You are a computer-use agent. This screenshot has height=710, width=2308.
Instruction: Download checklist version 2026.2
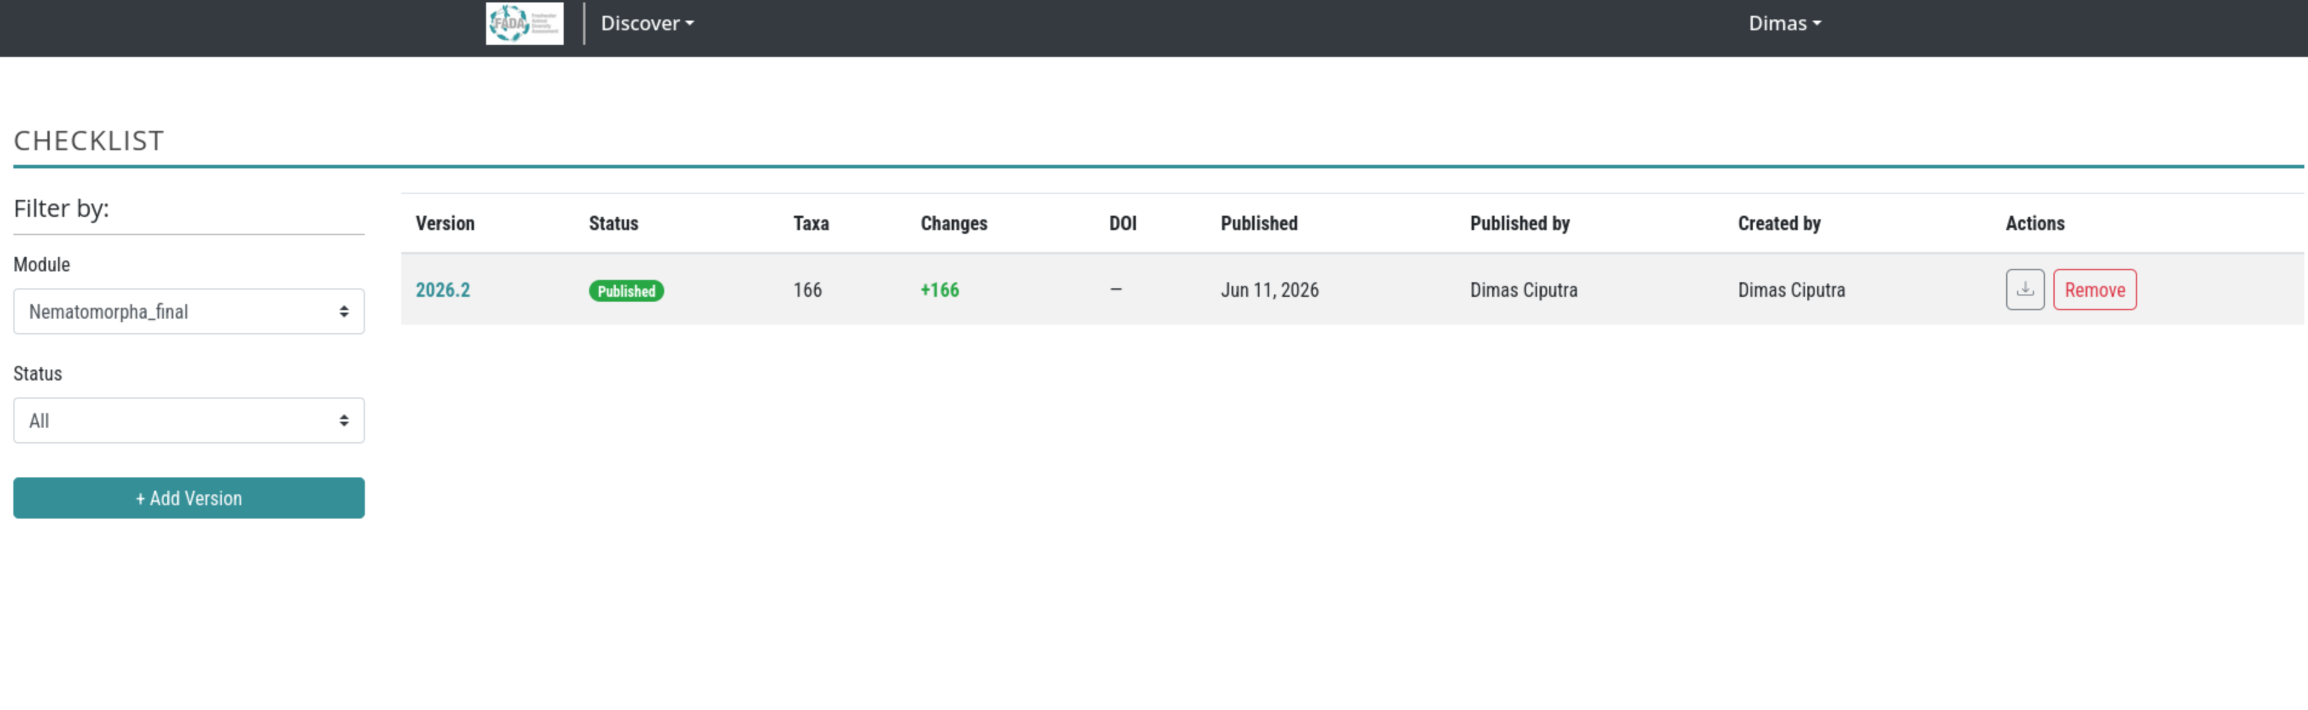pyautogui.click(x=2025, y=289)
